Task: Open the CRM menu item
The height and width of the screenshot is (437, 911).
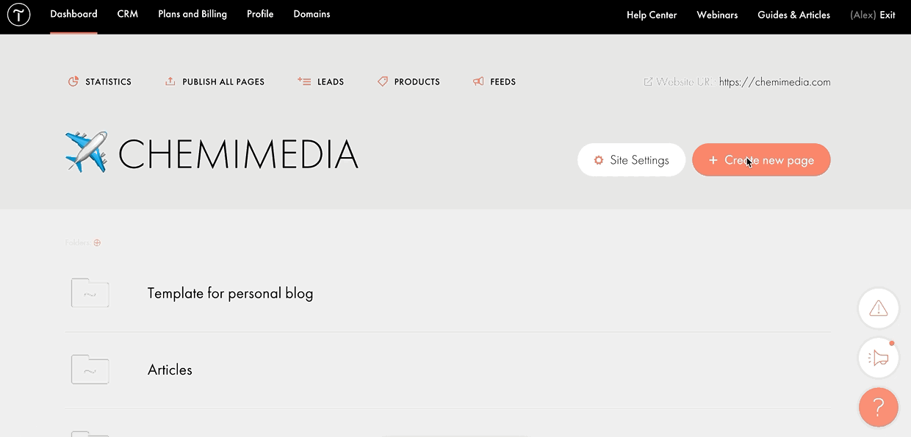Action: pyautogui.click(x=128, y=15)
